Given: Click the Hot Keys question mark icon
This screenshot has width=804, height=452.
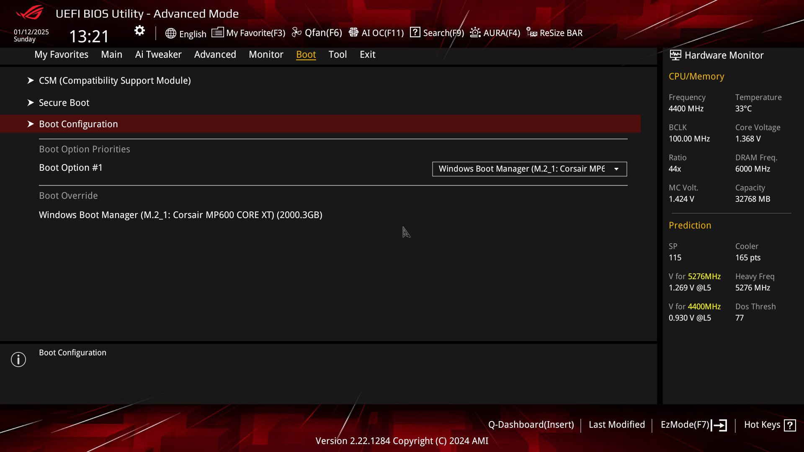Looking at the screenshot, I should [x=790, y=426].
